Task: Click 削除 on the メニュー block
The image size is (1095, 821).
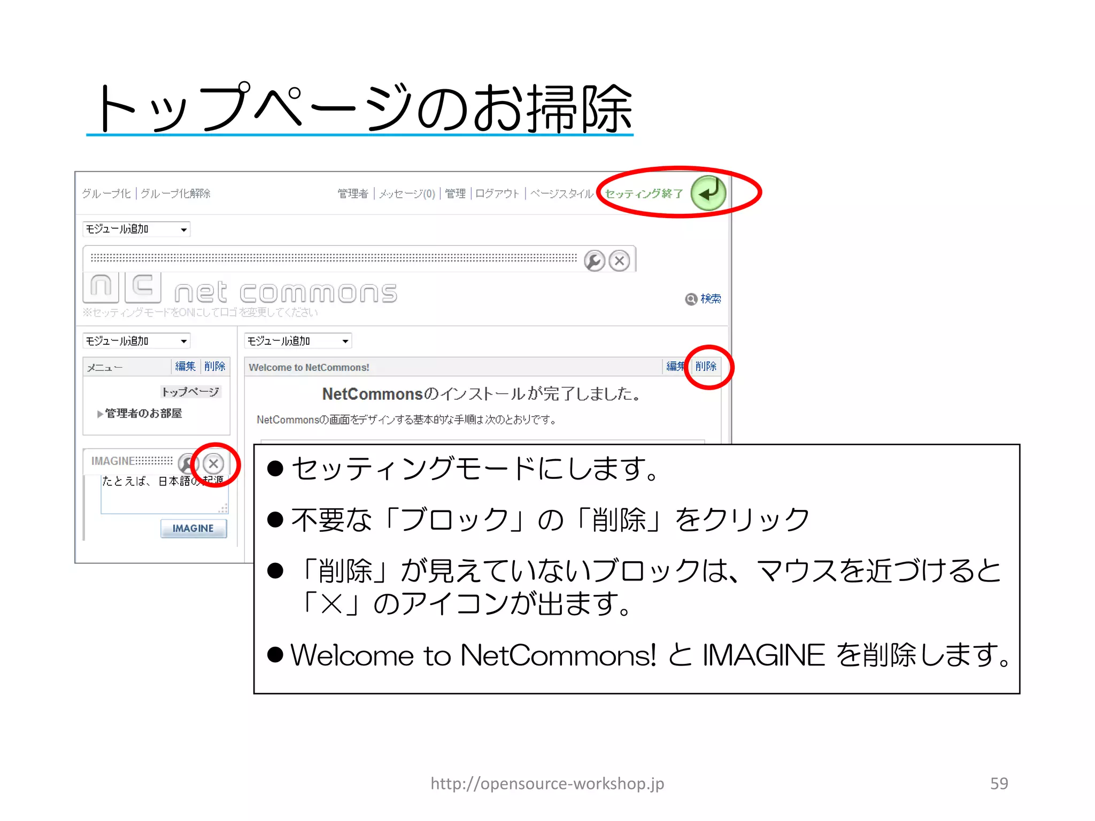Action: pos(214,366)
